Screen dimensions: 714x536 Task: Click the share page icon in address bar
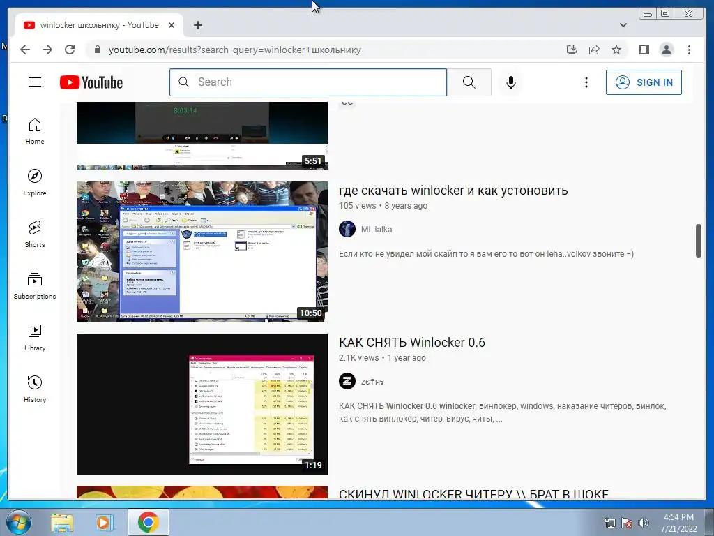(594, 50)
